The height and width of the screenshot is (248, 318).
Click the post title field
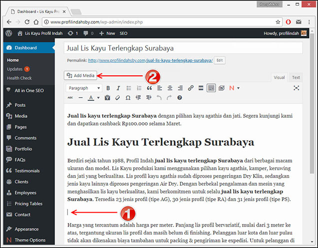(x=183, y=48)
